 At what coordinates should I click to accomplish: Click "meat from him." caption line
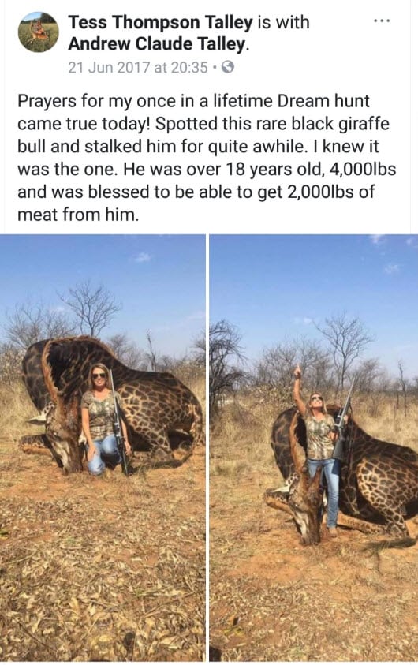[78, 215]
